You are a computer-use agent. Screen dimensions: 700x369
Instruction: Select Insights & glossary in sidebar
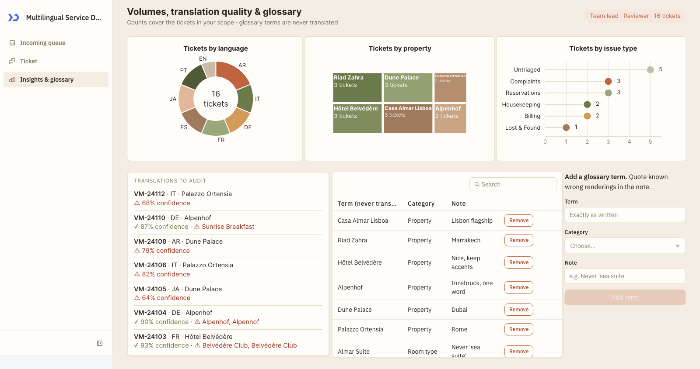(56, 79)
